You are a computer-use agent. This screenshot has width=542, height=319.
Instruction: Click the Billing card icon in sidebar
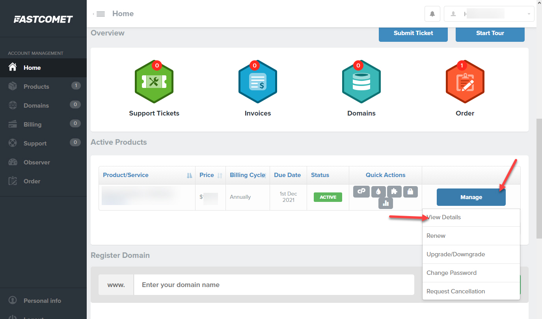pos(13,124)
